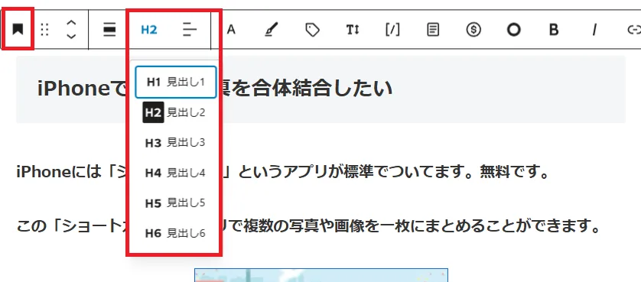Click the heading block type bookmark icon
This screenshot has width=641, height=282.
pyautogui.click(x=17, y=30)
